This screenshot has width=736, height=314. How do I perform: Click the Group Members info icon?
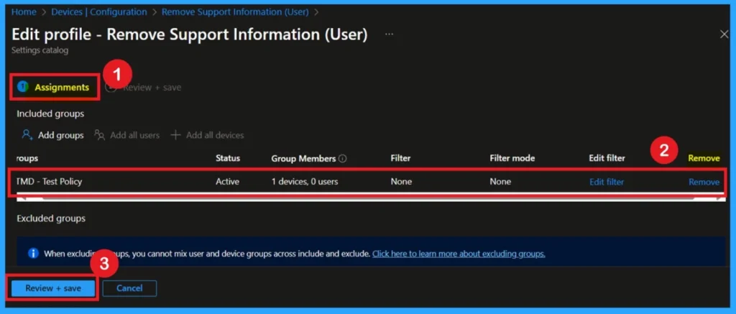(x=343, y=159)
